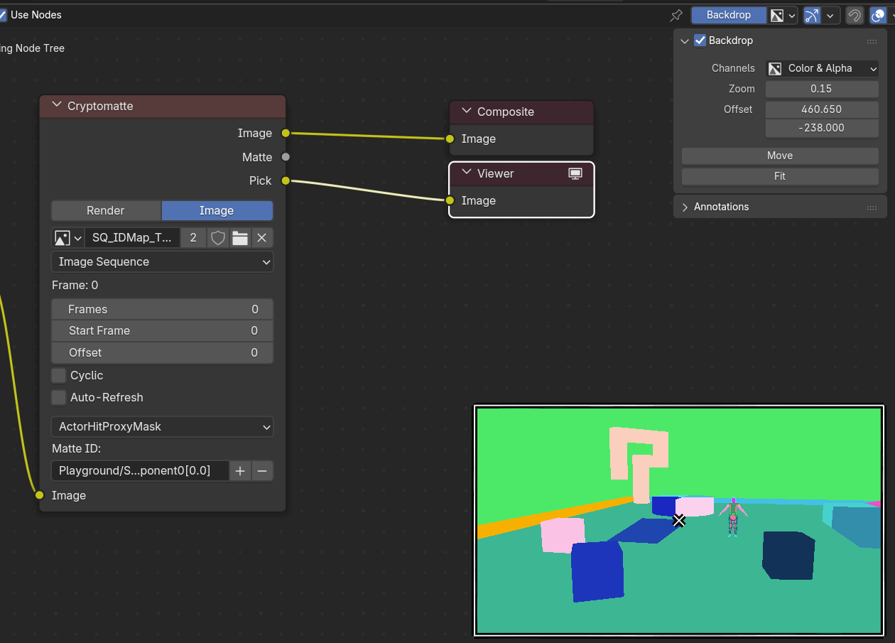Click the Move backdrop button
This screenshot has height=643, width=895.
(x=779, y=156)
